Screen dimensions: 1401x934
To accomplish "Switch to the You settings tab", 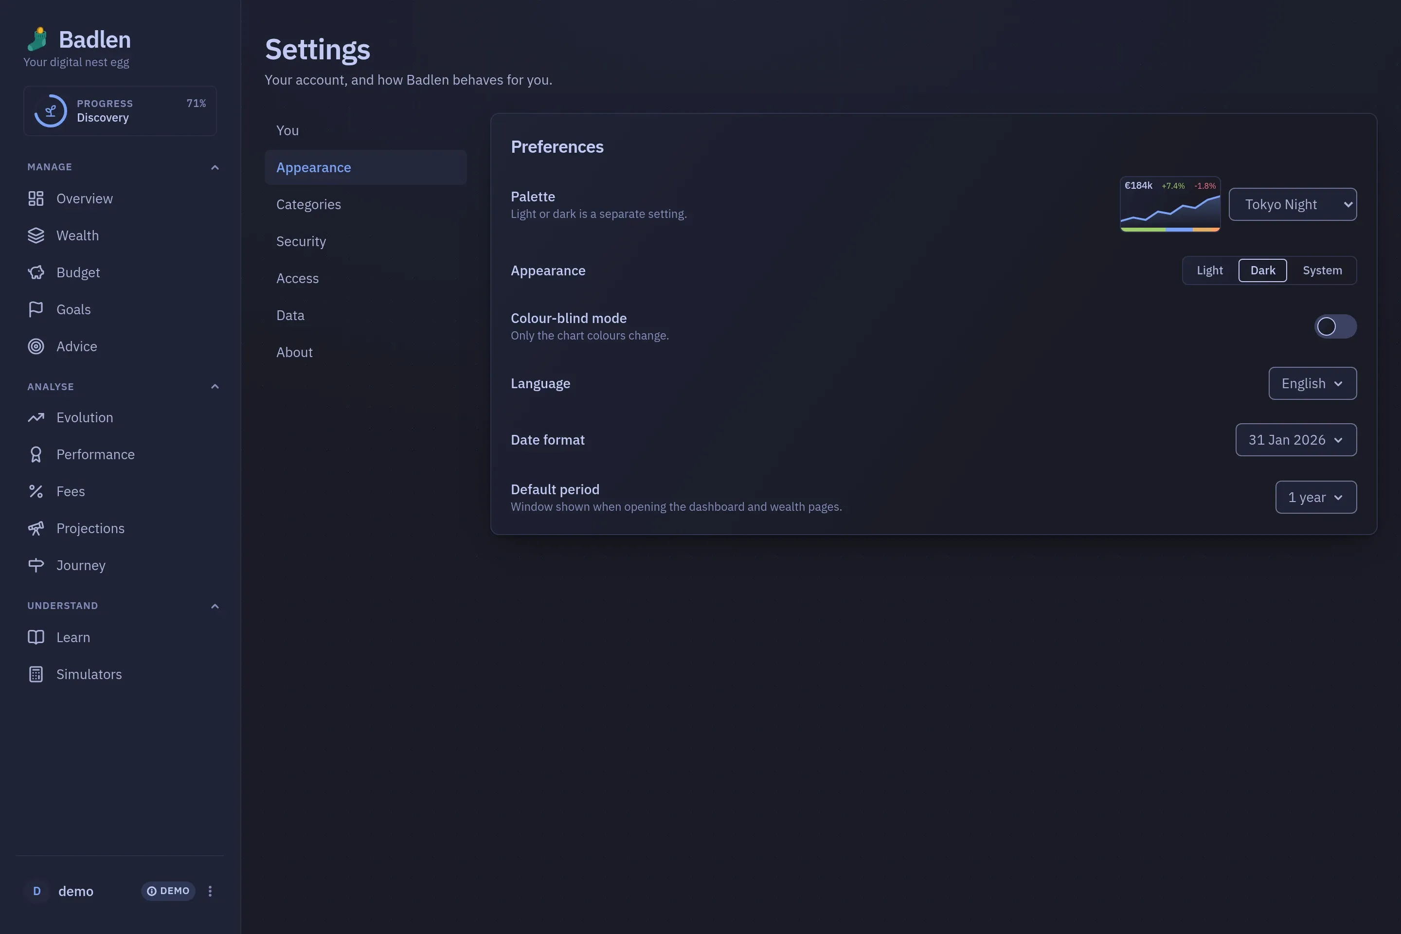I will (365, 130).
